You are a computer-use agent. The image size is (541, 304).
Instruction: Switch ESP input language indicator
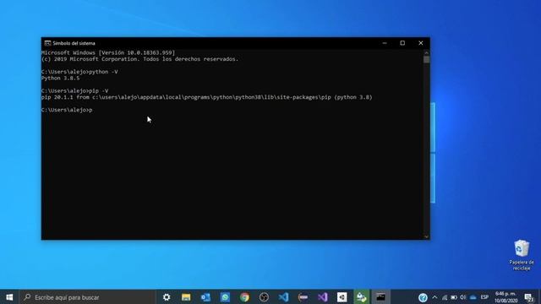pyautogui.click(x=484, y=297)
